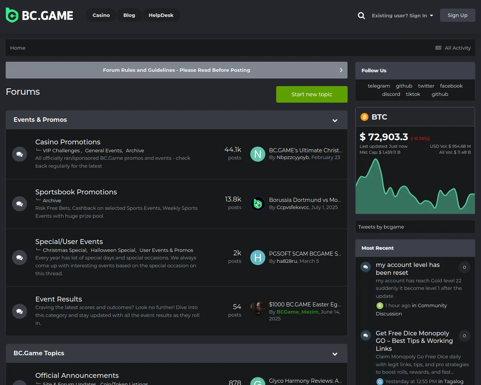The width and height of the screenshot is (481, 385).
Task: Open the twitter link
Action: click(426, 86)
